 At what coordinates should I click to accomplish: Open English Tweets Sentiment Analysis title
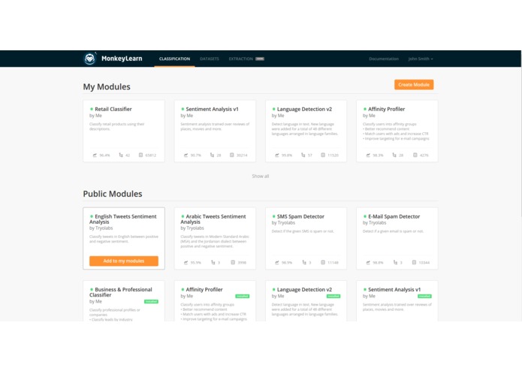(123, 219)
